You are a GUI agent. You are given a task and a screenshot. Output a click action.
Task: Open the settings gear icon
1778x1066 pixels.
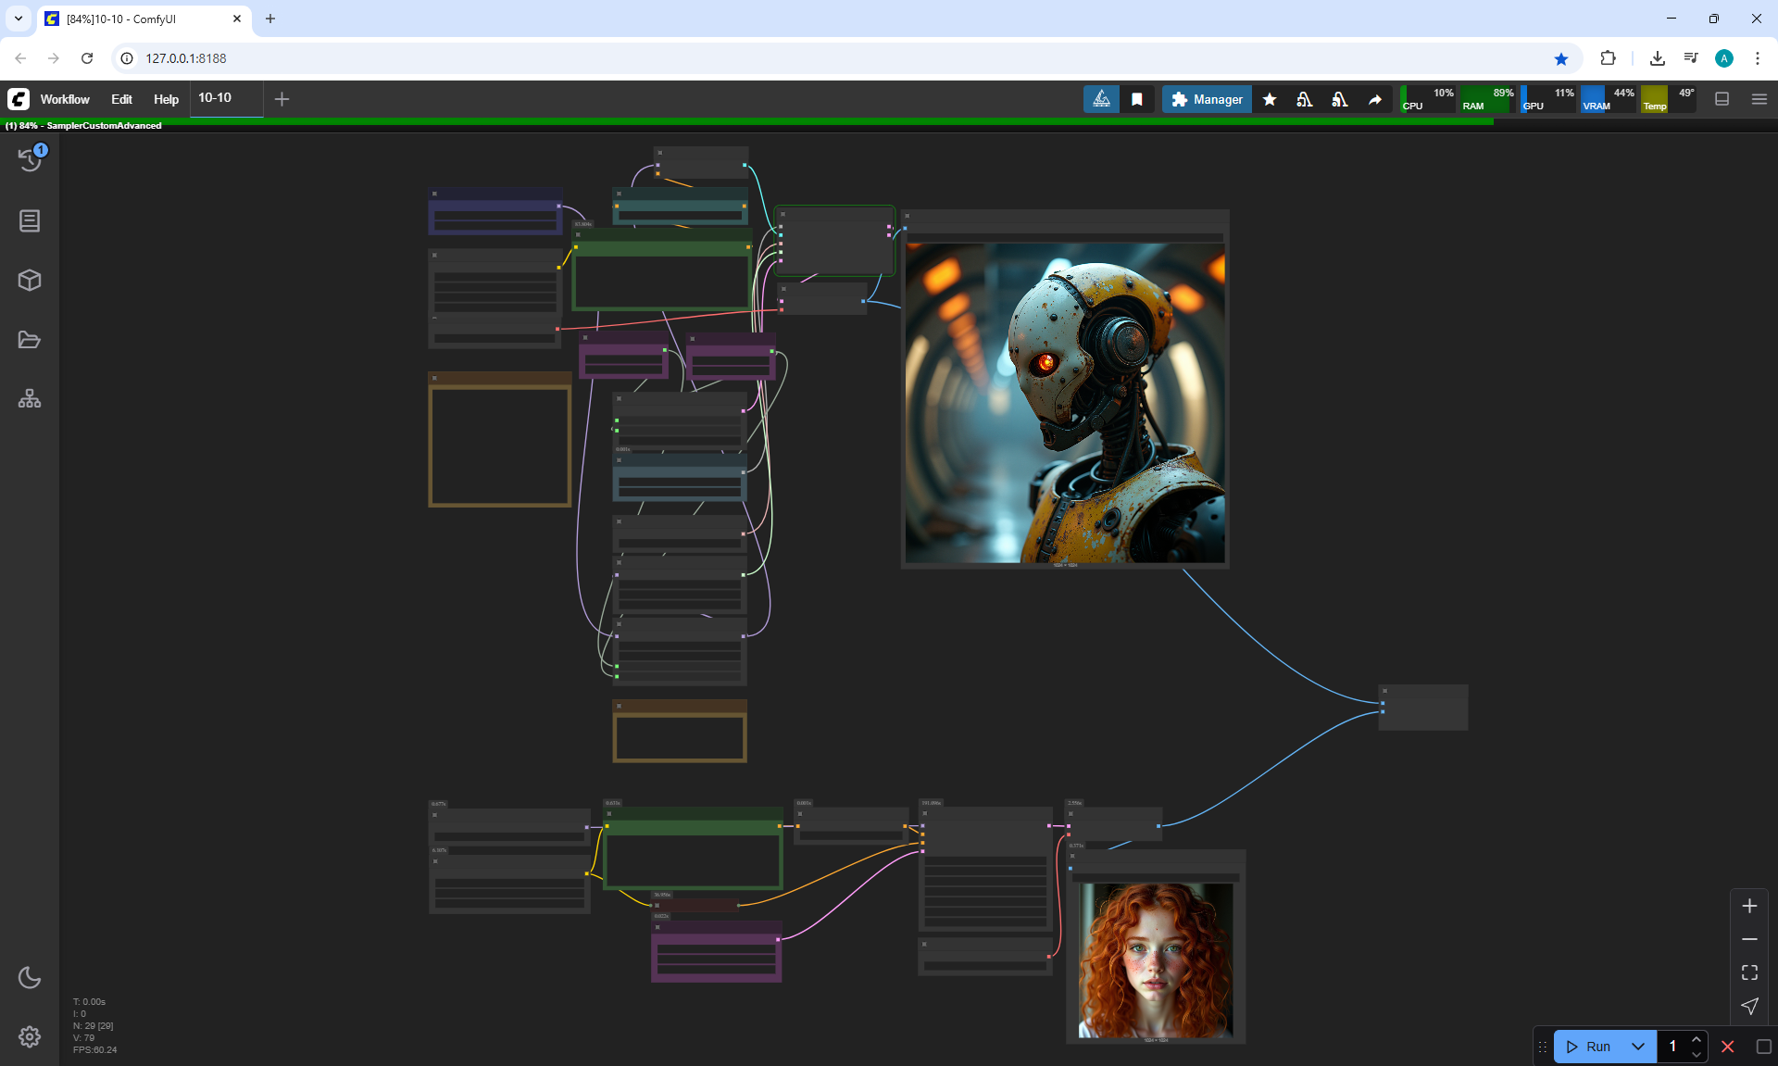tap(30, 1036)
